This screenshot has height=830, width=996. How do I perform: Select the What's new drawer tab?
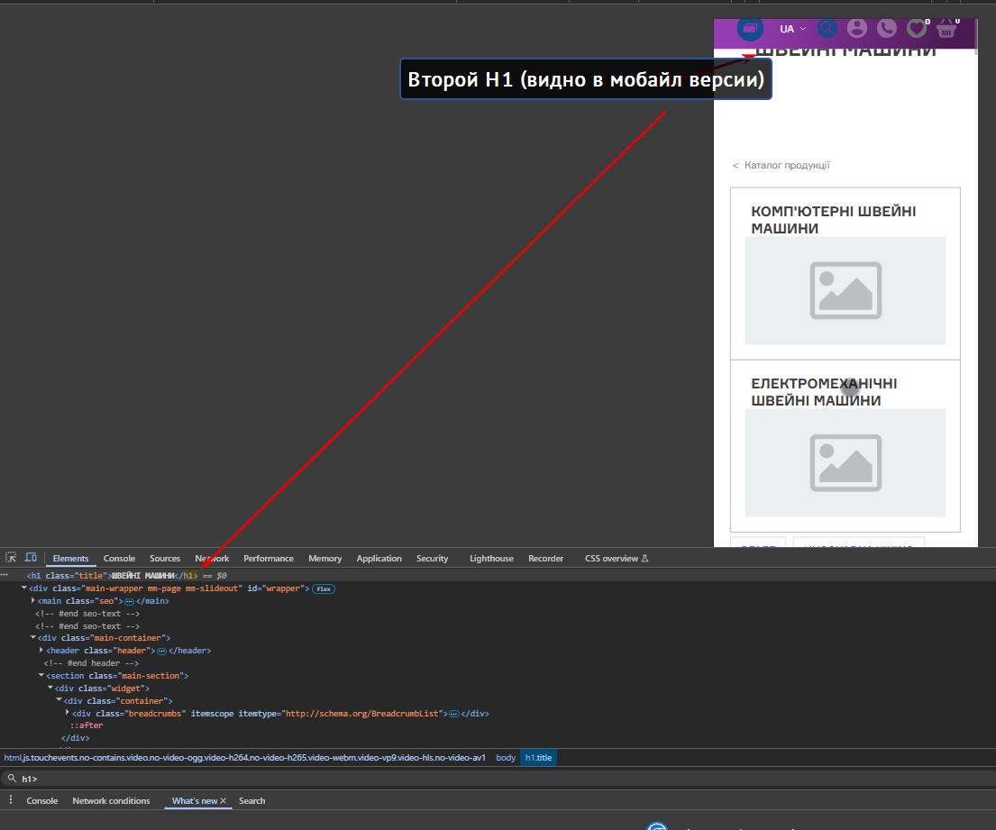click(x=195, y=801)
